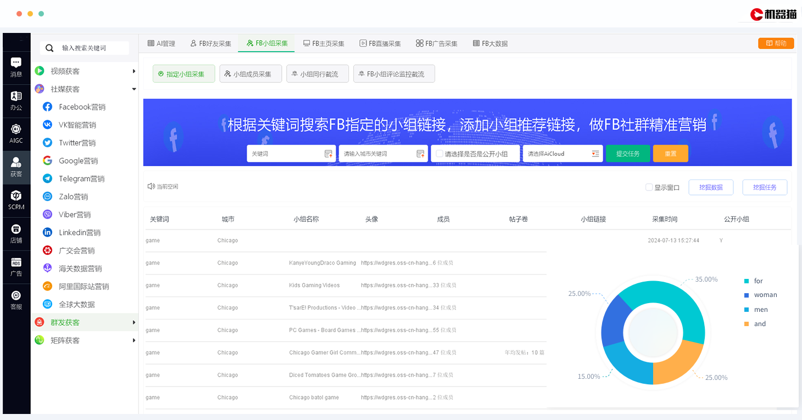
Task: Click the orange 帮助 help button
Action: [776, 43]
